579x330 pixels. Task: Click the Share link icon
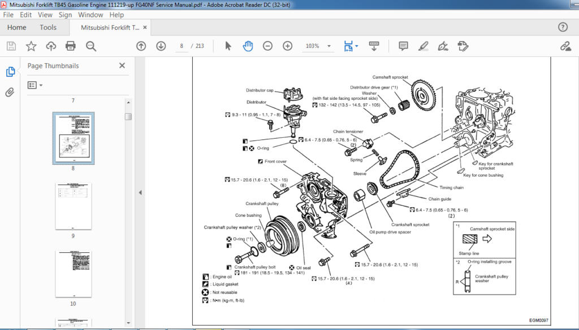(x=567, y=46)
